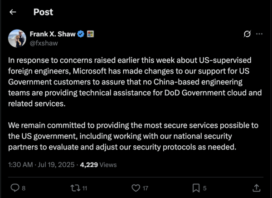
Task: Like the post with the heart icon
Action: click(136, 188)
